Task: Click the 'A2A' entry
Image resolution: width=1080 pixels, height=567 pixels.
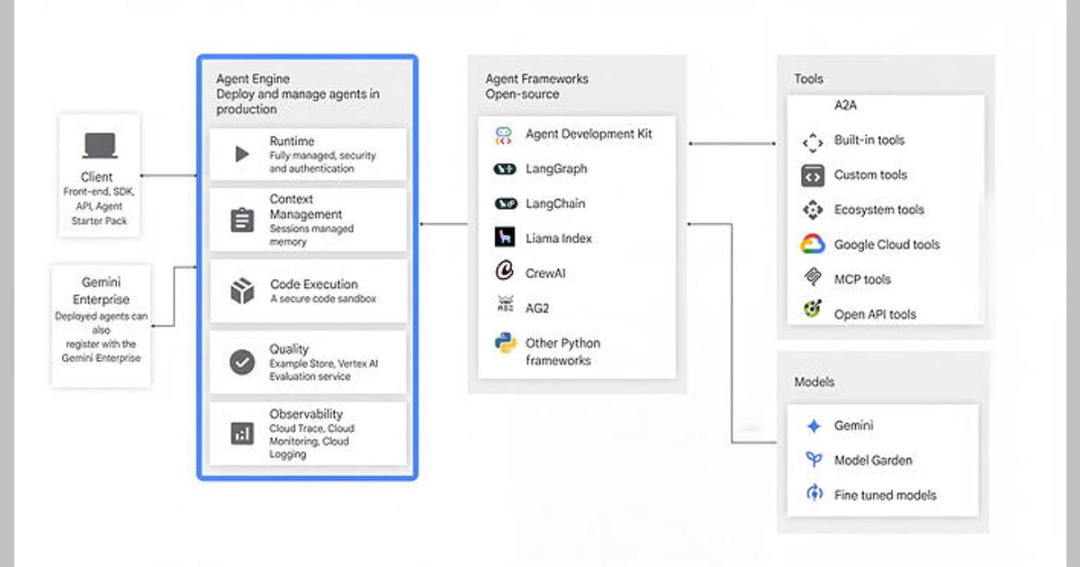Action: (x=845, y=105)
